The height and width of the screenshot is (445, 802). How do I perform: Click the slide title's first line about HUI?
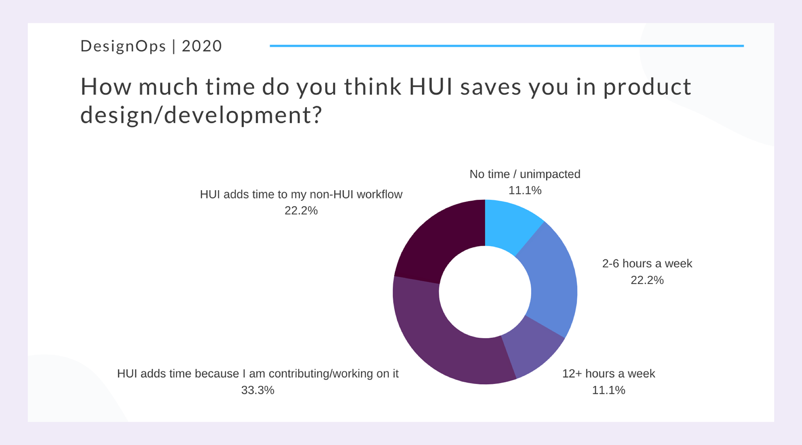click(x=385, y=87)
